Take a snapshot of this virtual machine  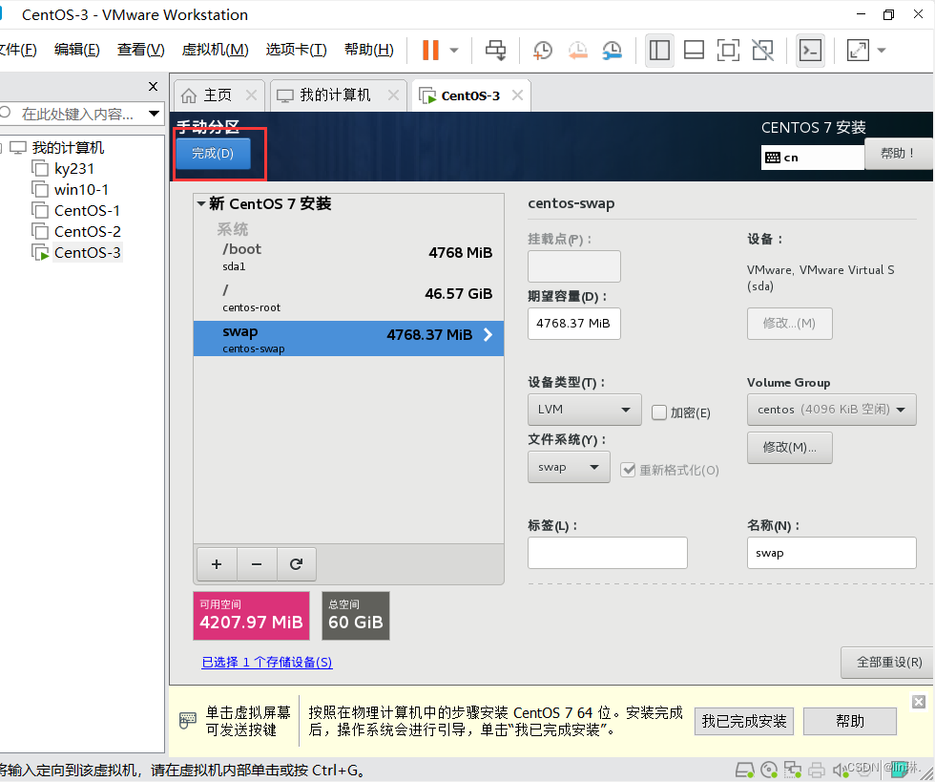(x=543, y=51)
